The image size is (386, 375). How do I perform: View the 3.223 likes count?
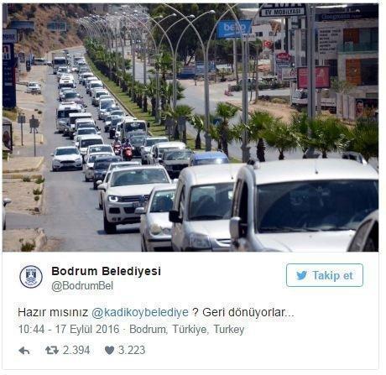point(132,350)
